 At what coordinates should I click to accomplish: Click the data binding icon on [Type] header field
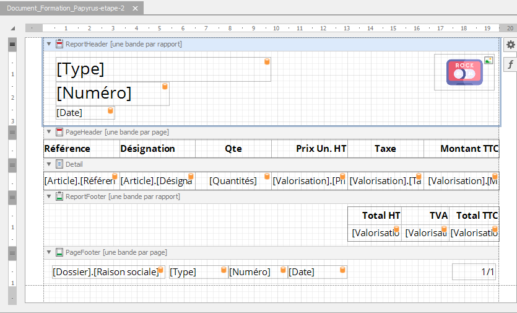[x=267, y=61]
